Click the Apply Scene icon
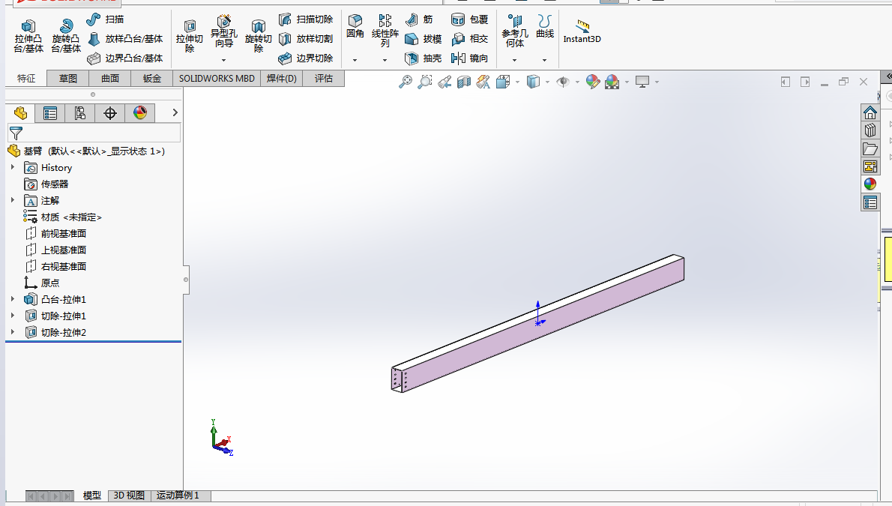 coord(612,82)
